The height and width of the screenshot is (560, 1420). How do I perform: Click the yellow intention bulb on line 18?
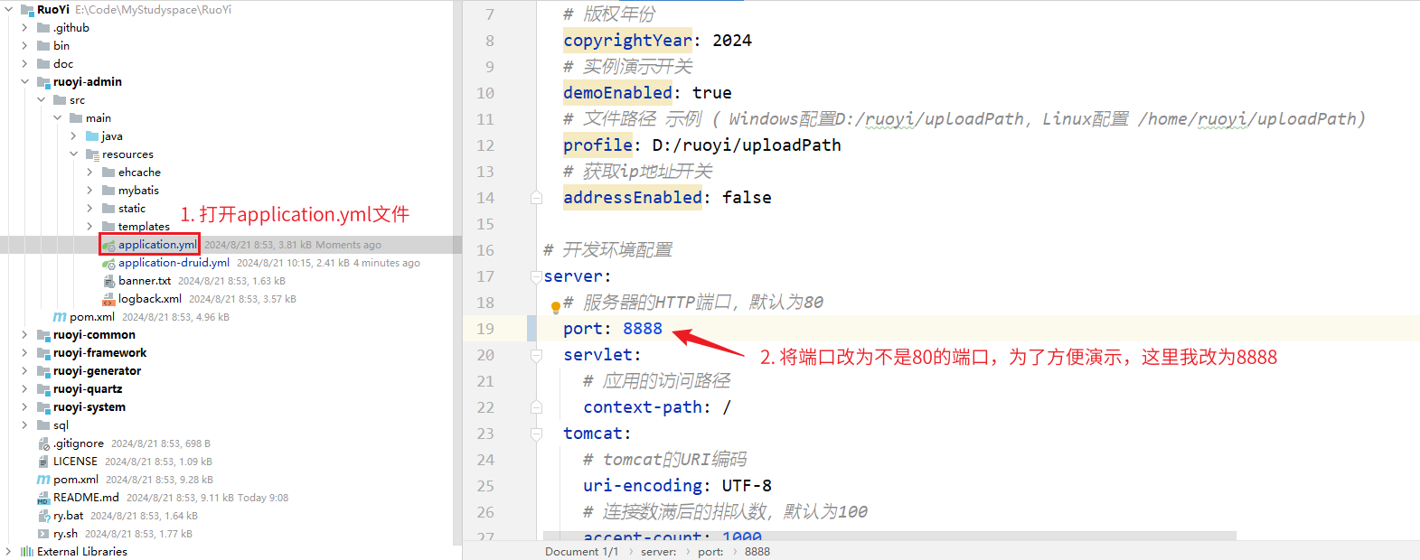pos(555,307)
